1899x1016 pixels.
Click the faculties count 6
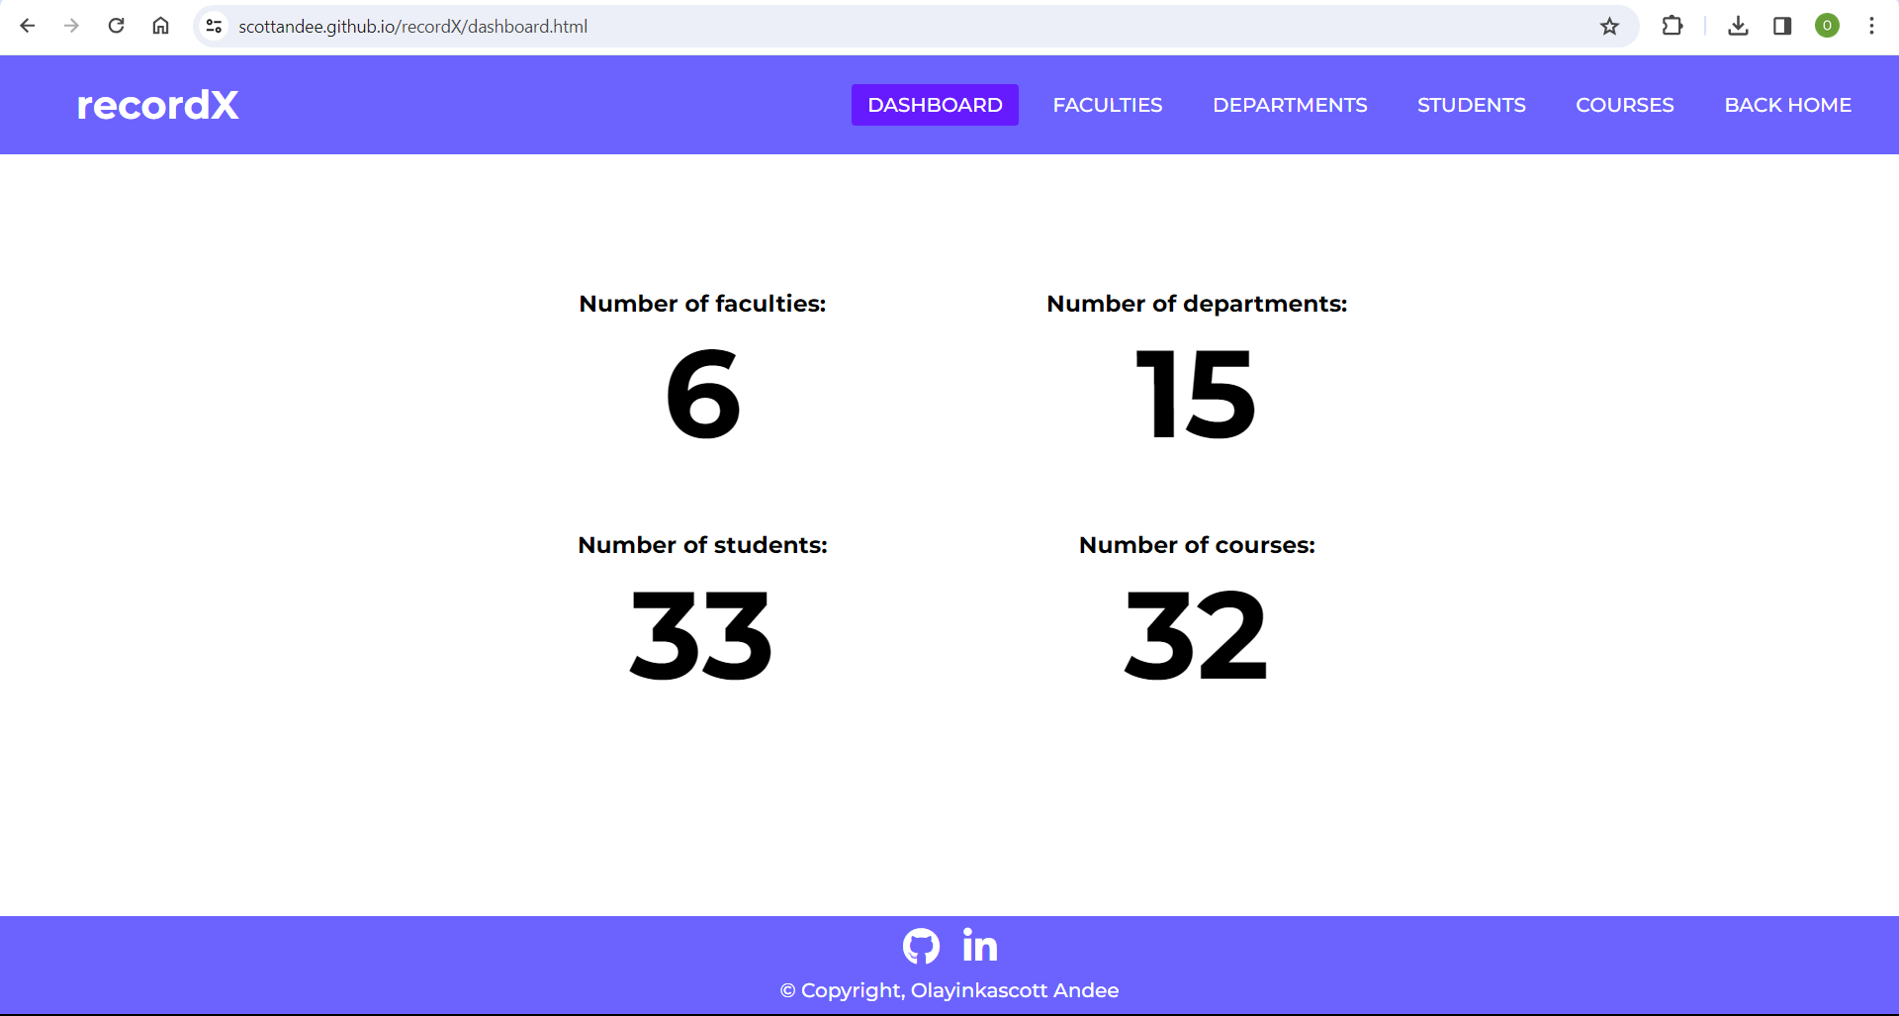click(x=702, y=395)
